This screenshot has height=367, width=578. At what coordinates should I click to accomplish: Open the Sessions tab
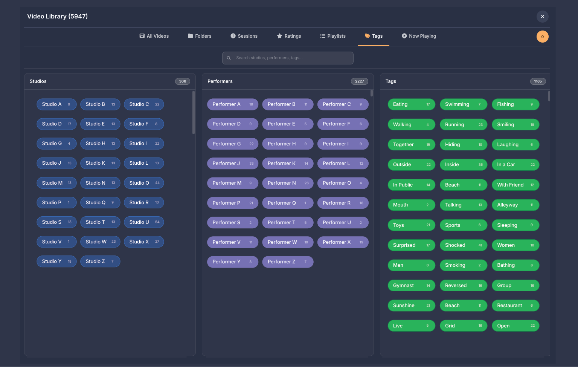244,36
